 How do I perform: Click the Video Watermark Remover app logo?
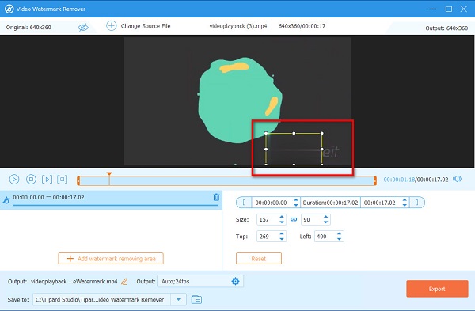pyautogui.click(x=9, y=9)
